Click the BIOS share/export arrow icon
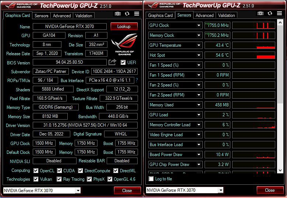Screen dimensions: 287x198 [112, 62]
